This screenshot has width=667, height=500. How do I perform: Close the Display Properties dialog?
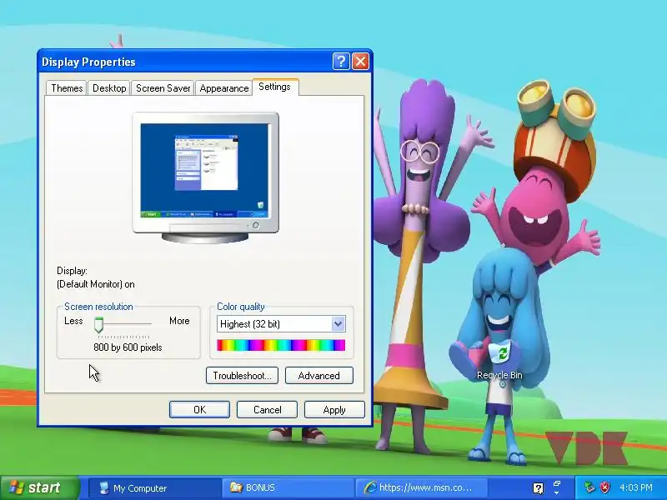point(361,62)
